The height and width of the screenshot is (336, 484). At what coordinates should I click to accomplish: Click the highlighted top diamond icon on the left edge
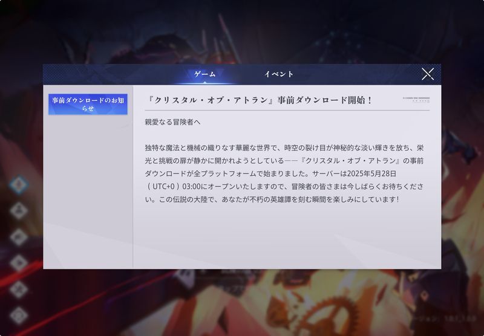(19, 183)
